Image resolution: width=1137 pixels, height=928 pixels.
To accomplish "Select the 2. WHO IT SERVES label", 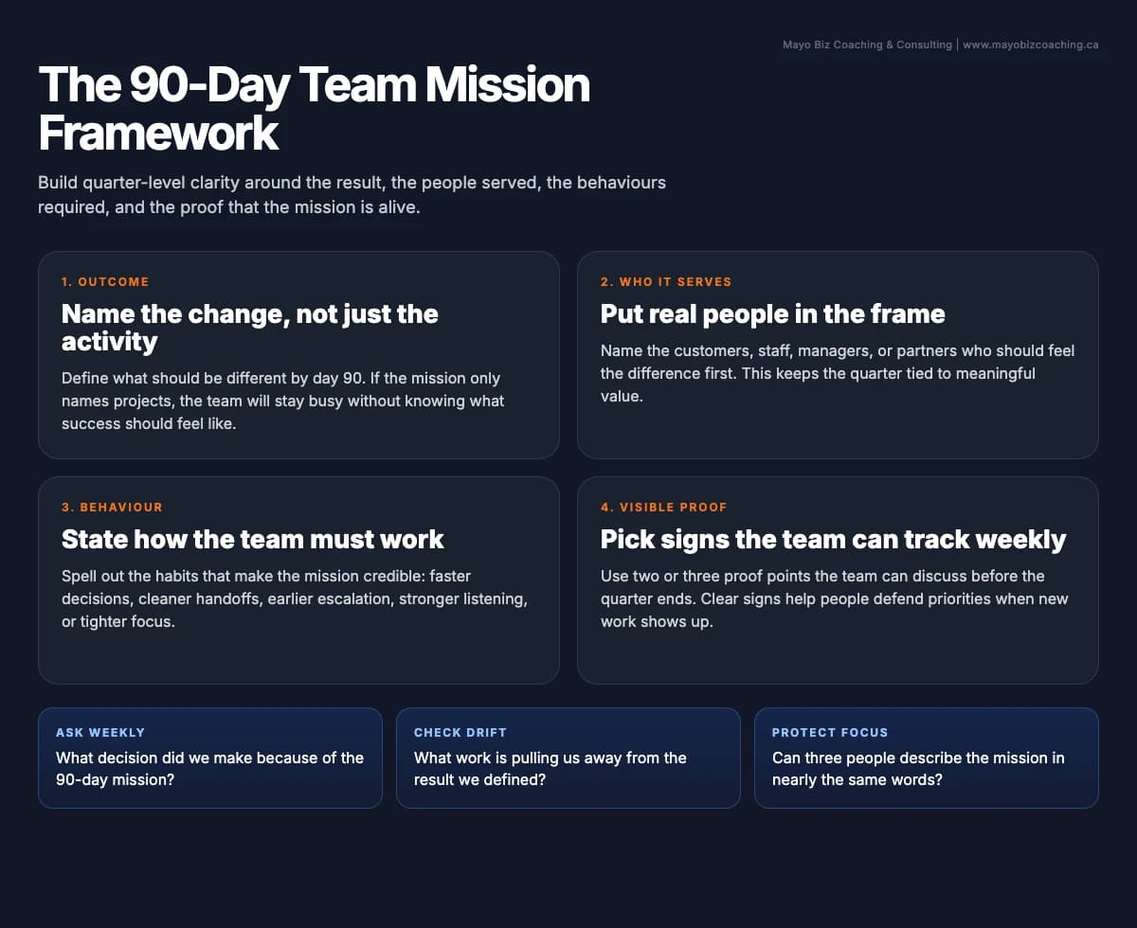I will 665,281.
